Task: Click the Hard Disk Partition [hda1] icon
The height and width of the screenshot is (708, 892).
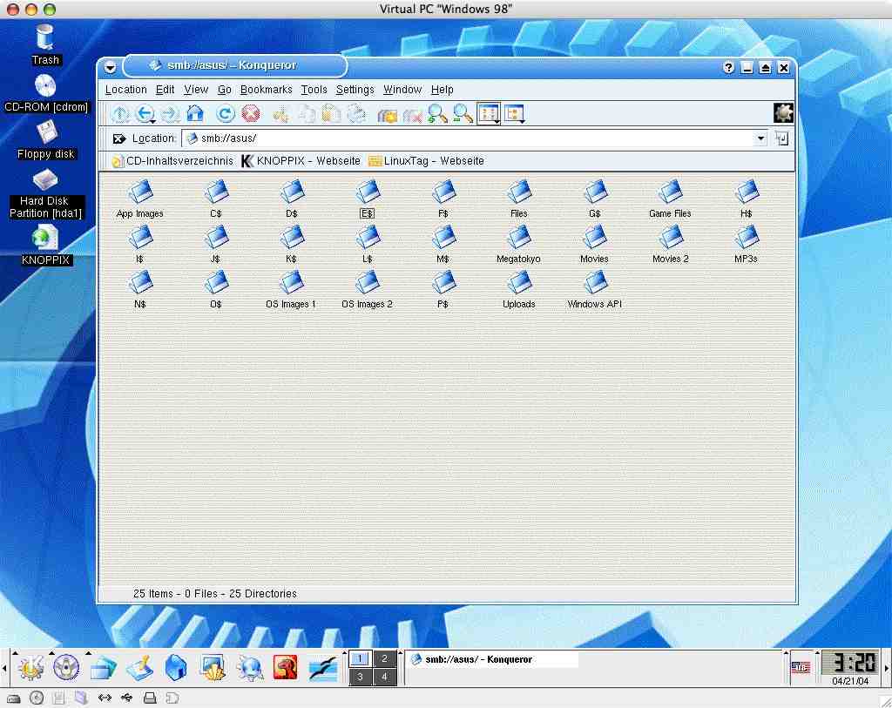Action: click(x=45, y=194)
